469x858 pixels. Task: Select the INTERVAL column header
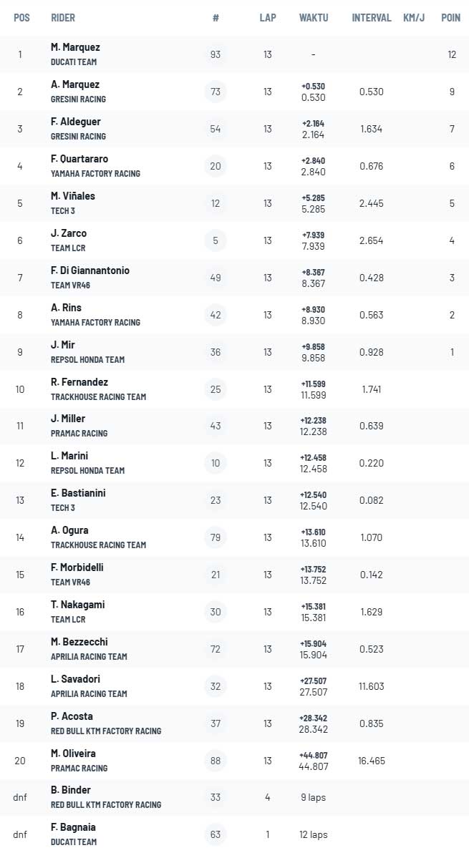(372, 17)
